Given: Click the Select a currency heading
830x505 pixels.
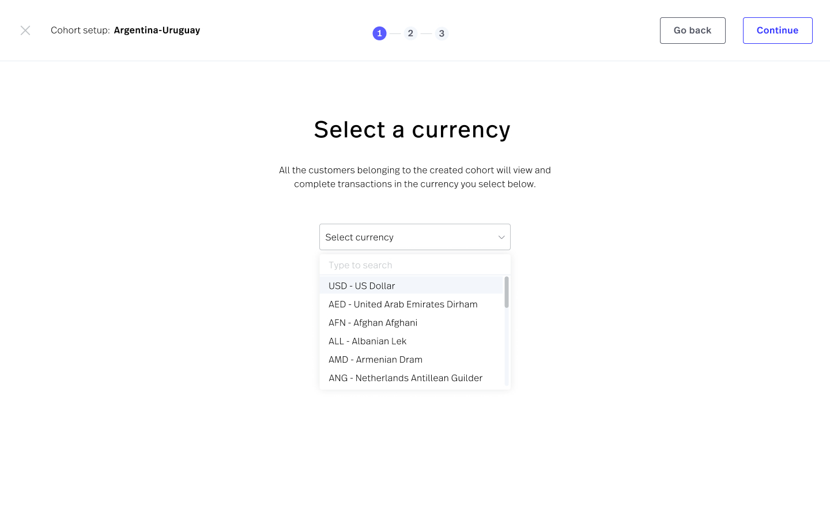Looking at the screenshot, I should tap(412, 130).
